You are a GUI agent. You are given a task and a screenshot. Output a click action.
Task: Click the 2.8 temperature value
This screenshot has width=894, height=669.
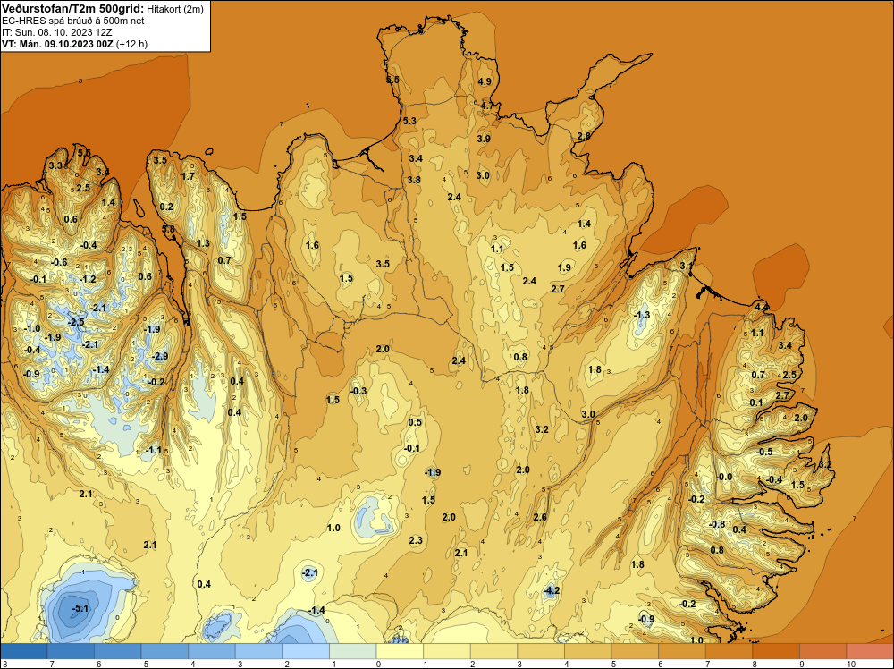pyautogui.click(x=584, y=136)
